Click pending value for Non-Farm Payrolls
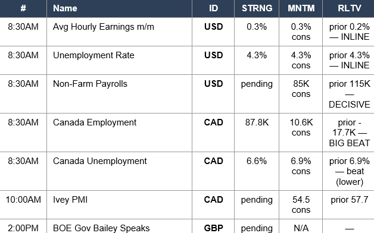The image size is (374, 233). [x=257, y=84]
